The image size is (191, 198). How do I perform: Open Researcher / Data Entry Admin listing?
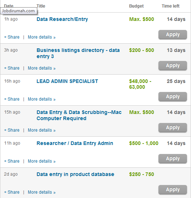point(75,143)
